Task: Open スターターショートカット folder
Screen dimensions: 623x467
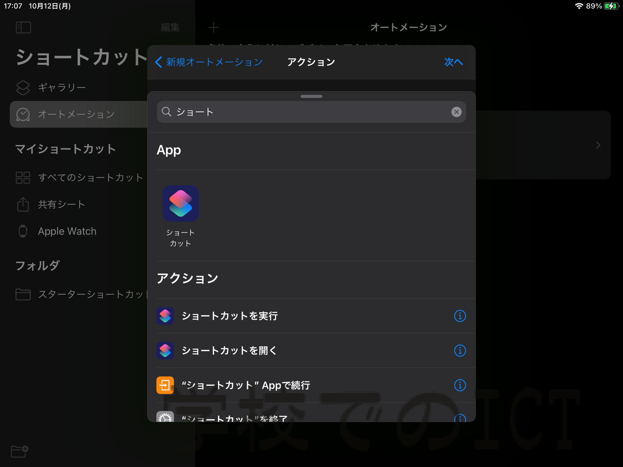Action: point(78,294)
